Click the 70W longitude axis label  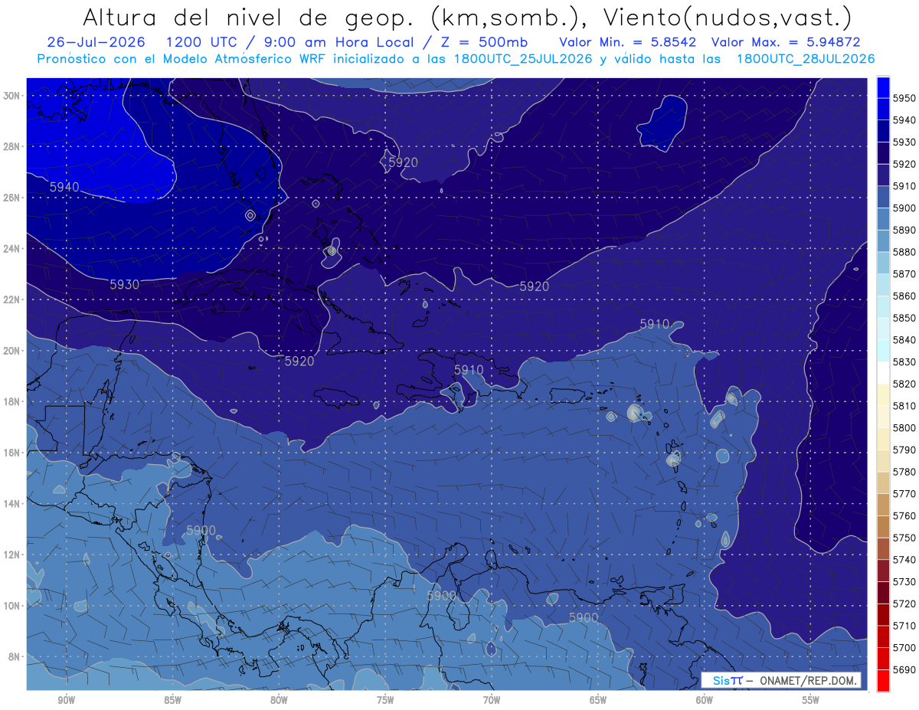pos(492,699)
